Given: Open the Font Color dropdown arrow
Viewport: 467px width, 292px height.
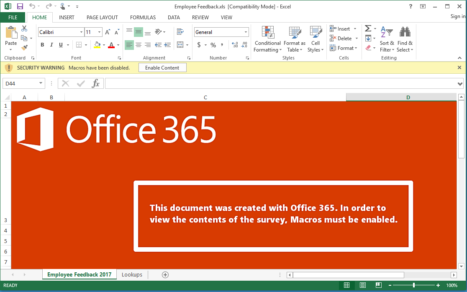Looking at the screenshot, I should [x=118, y=45].
